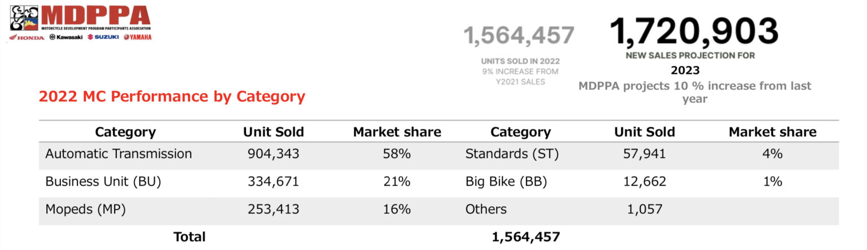Click the 2022 MC Performance by Category heading
Screen dimensions: 867x250
pos(172,97)
